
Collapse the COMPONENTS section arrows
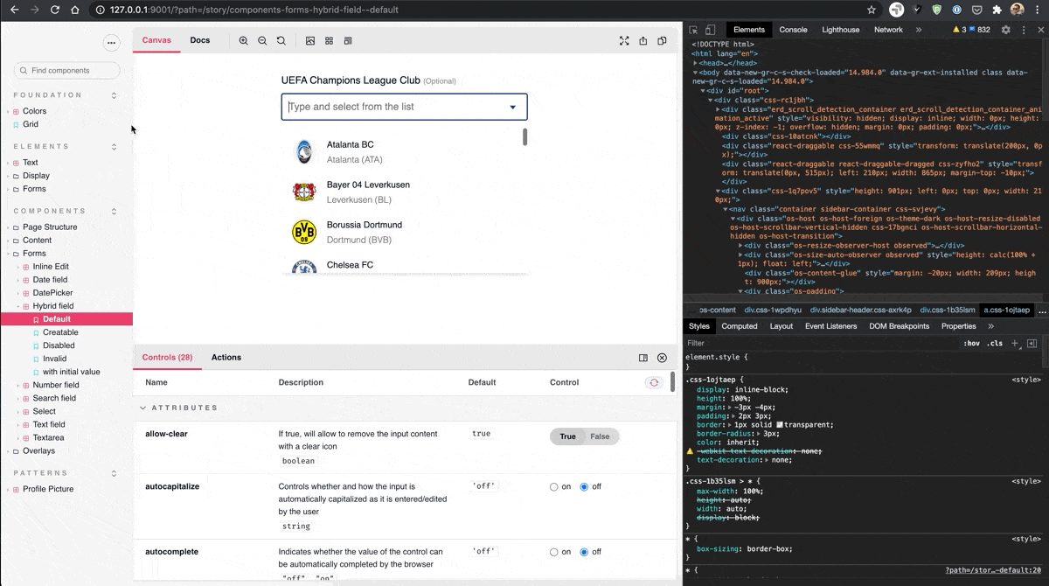pos(114,212)
